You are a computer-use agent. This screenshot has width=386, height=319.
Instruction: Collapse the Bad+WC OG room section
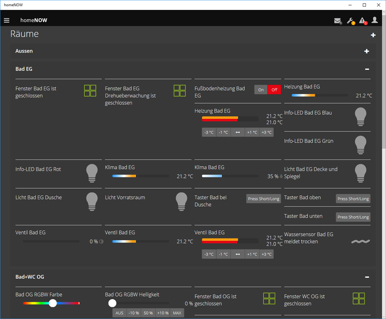[367, 277]
